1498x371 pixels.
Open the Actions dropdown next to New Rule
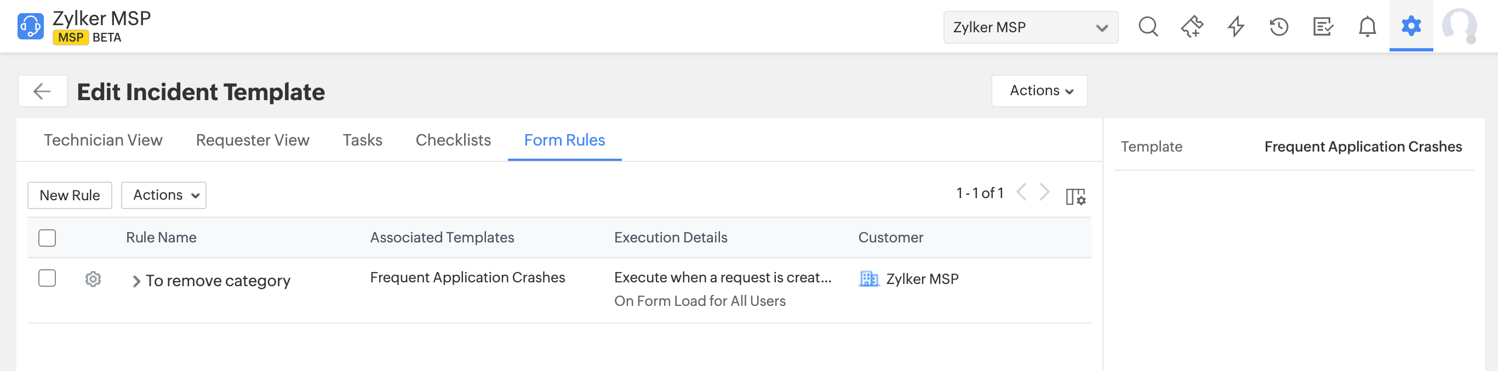click(x=163, y=195)
